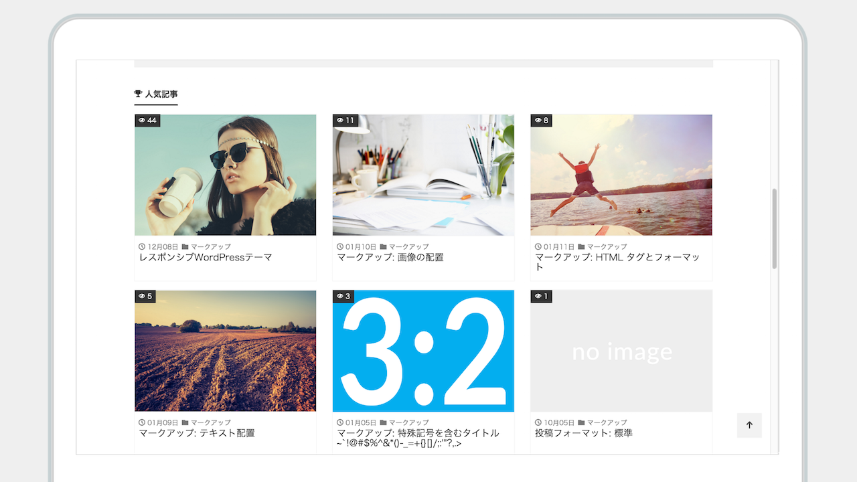The image size is (857, 482).
Task: Click the vertical page scrollbar thumb
Action: click(775, 228)
